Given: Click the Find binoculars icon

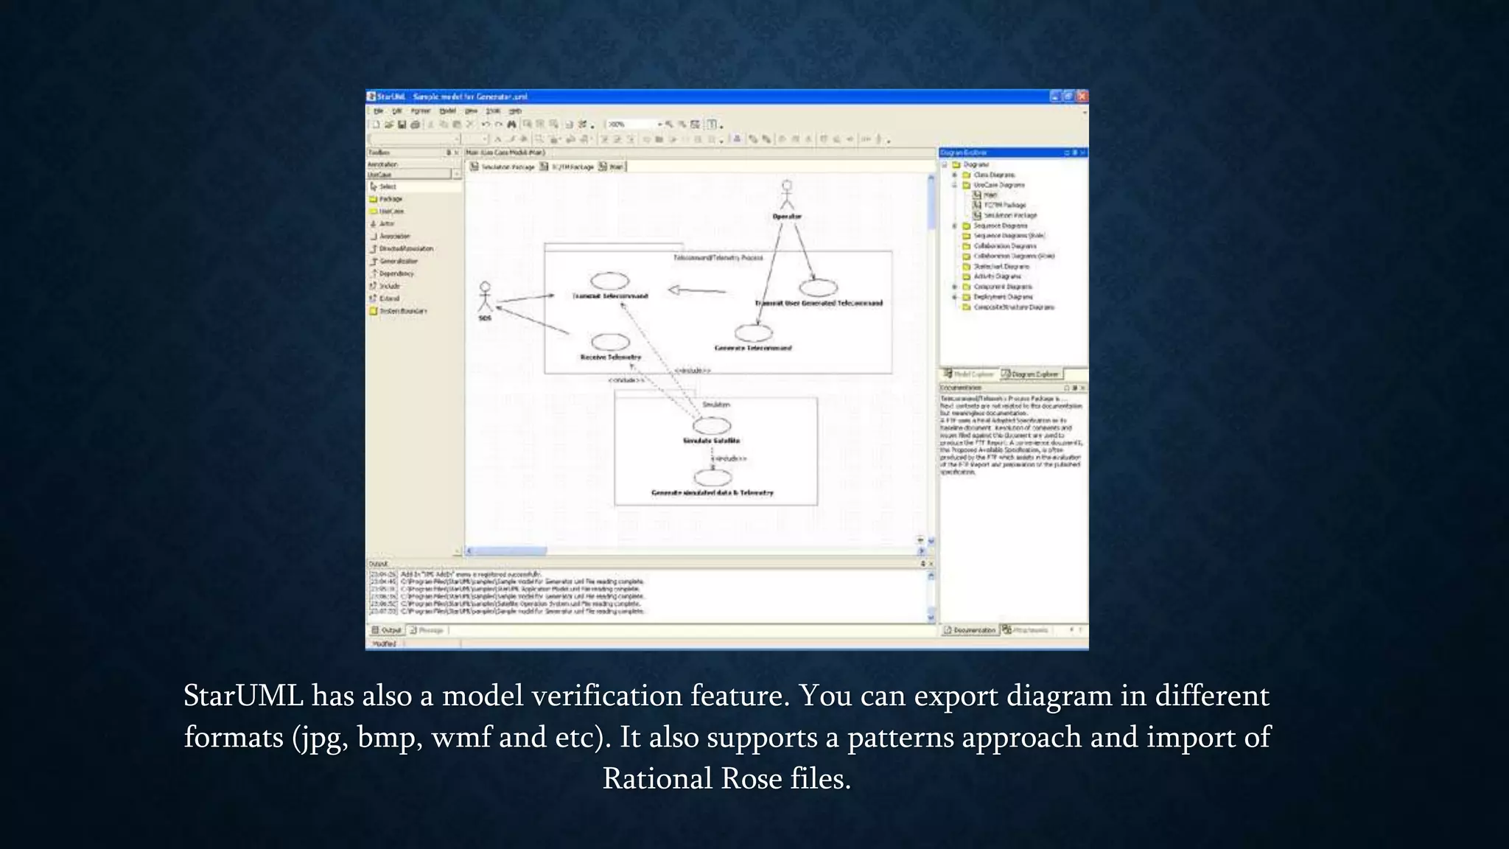Looking at the screenshot, I should 511,125.
